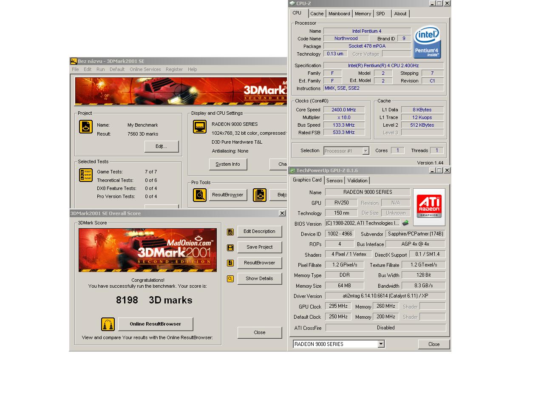Click the Edit Description button
The width and height of the screenshot is (544, 408).
pos(259,231)
